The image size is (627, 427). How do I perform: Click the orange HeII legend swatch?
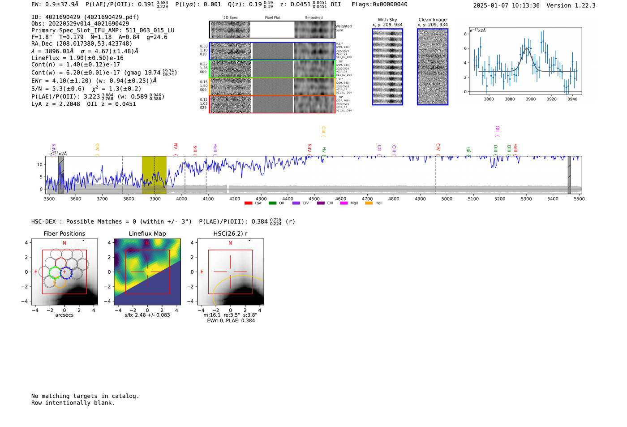coord(369,203)
